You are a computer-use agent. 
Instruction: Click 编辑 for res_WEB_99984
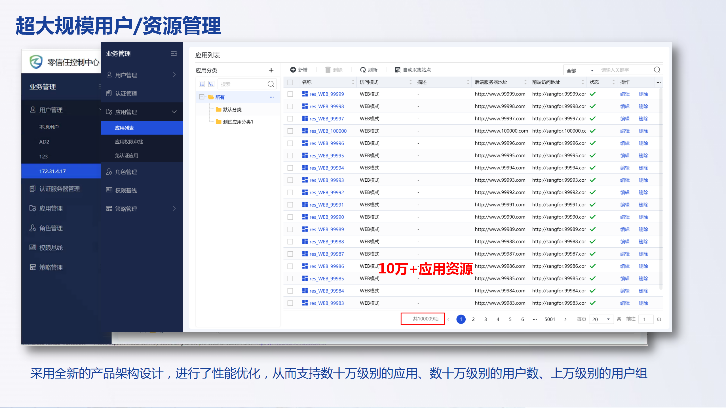click(625, 291)
